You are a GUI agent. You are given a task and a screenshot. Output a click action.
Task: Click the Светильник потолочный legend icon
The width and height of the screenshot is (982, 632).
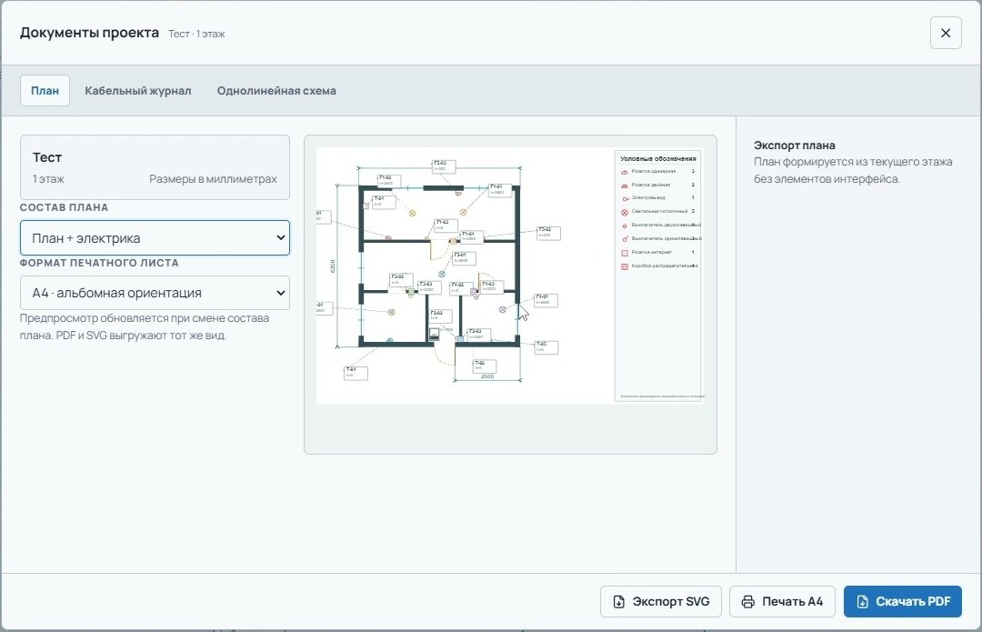point(625,213)
